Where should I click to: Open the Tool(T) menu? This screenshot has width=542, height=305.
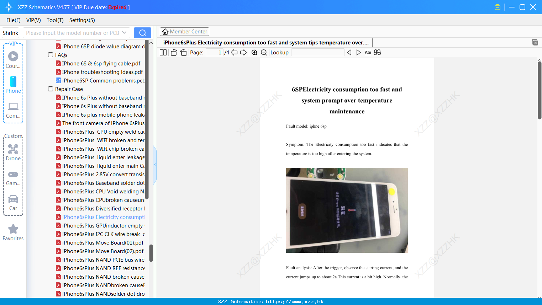coord(55,20)
